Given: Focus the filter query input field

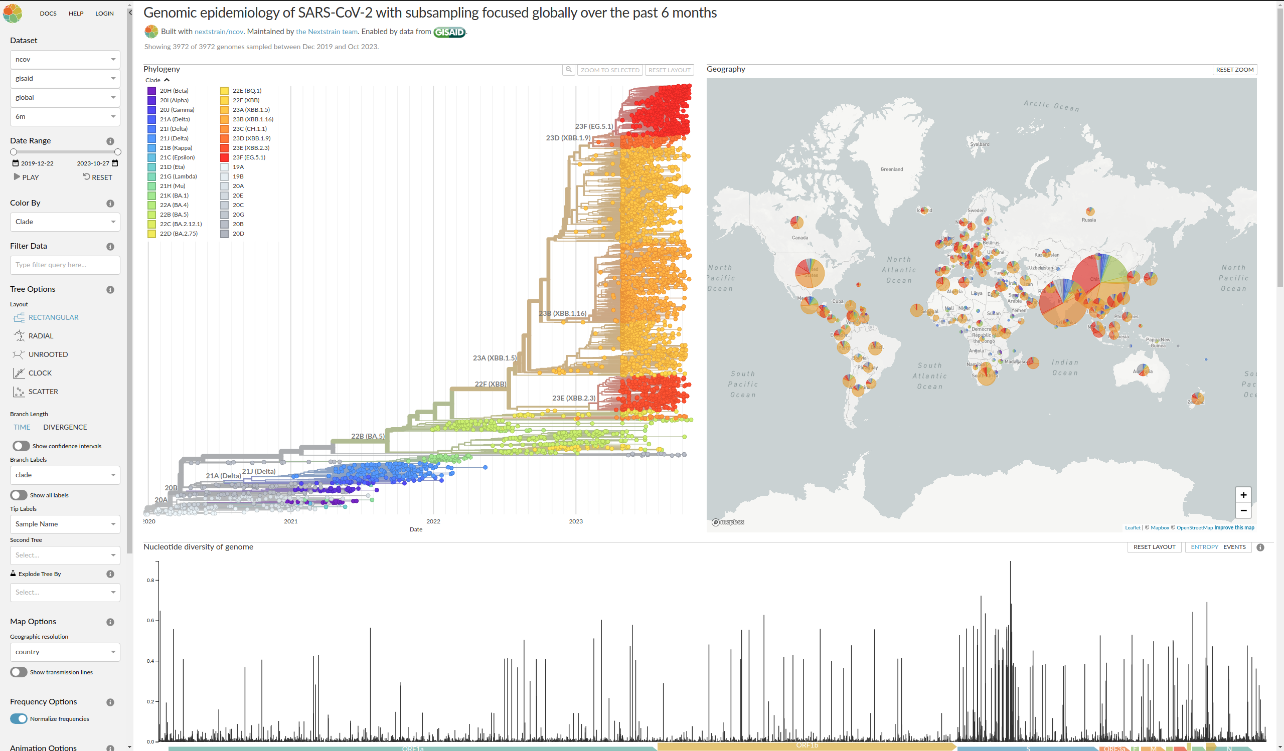Looking at the screenshot, I should pos(65,265).
